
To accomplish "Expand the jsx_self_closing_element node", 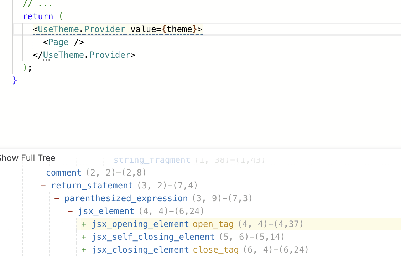I will [x=84, y=237].
